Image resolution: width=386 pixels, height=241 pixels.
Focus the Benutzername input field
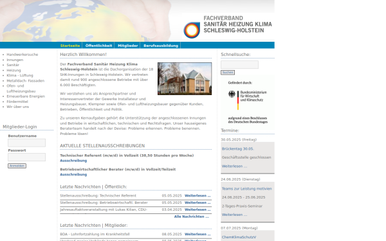pos(26,143)
